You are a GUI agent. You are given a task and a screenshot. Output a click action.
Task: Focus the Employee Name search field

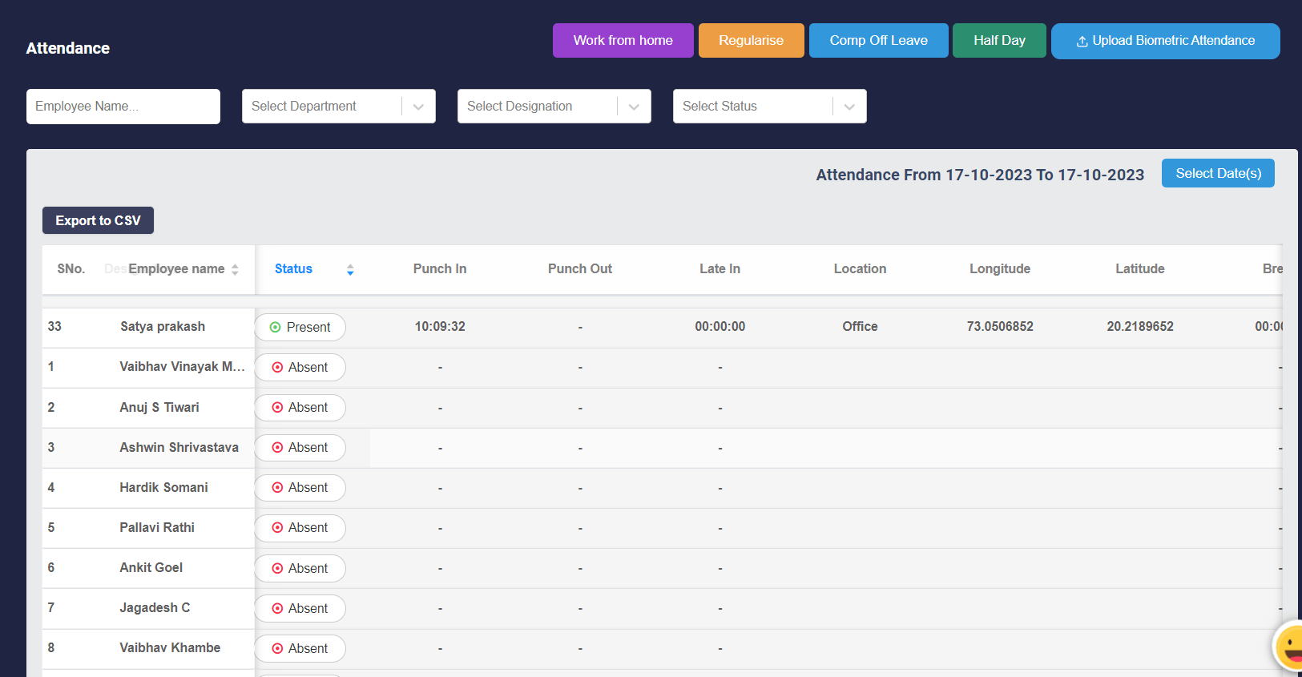(123, 107)
